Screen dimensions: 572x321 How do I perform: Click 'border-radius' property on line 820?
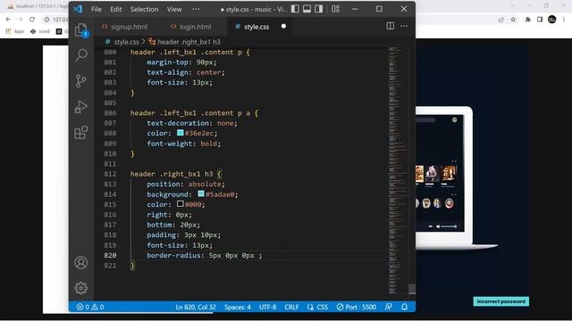coord(173,255)
